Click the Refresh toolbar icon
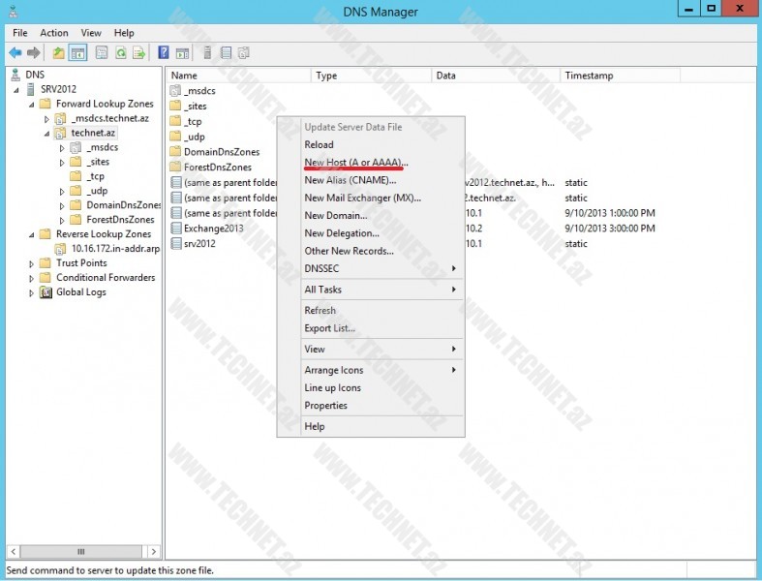This screenshot has width=762, height=581. [120, 52]
